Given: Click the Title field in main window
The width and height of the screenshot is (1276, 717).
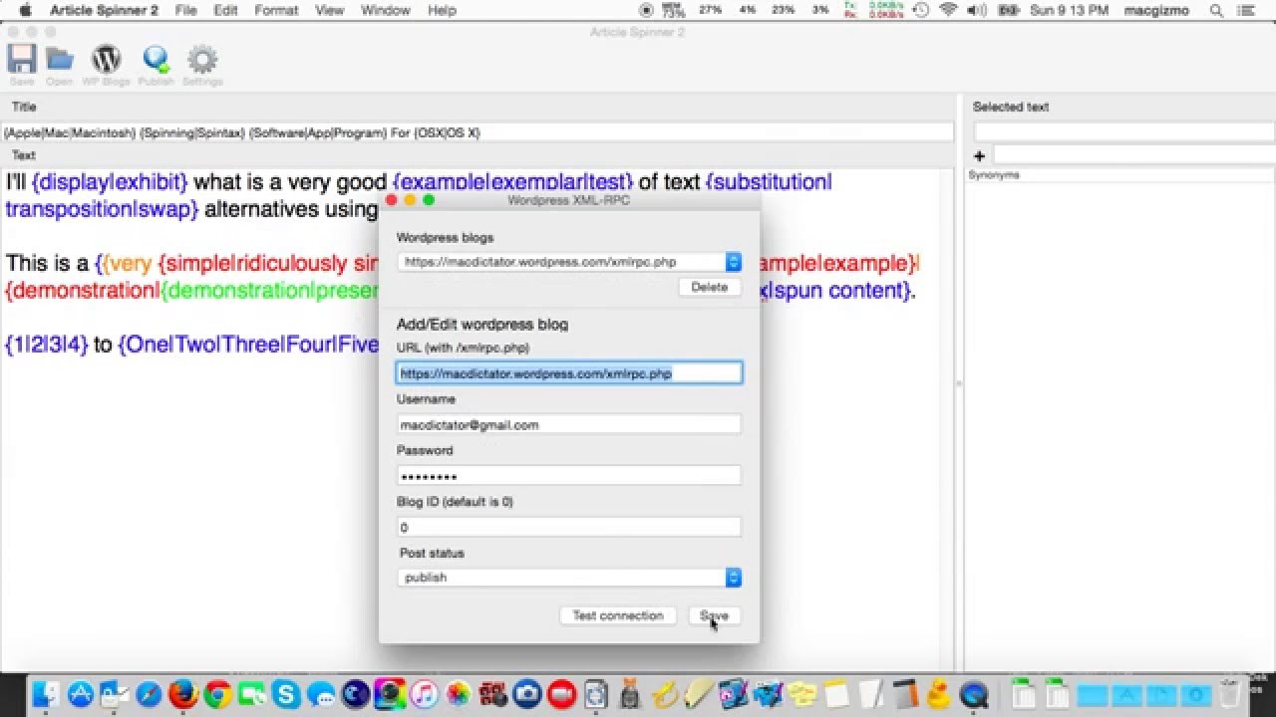Looking at the screenshot, I should (x=477, y=132).
